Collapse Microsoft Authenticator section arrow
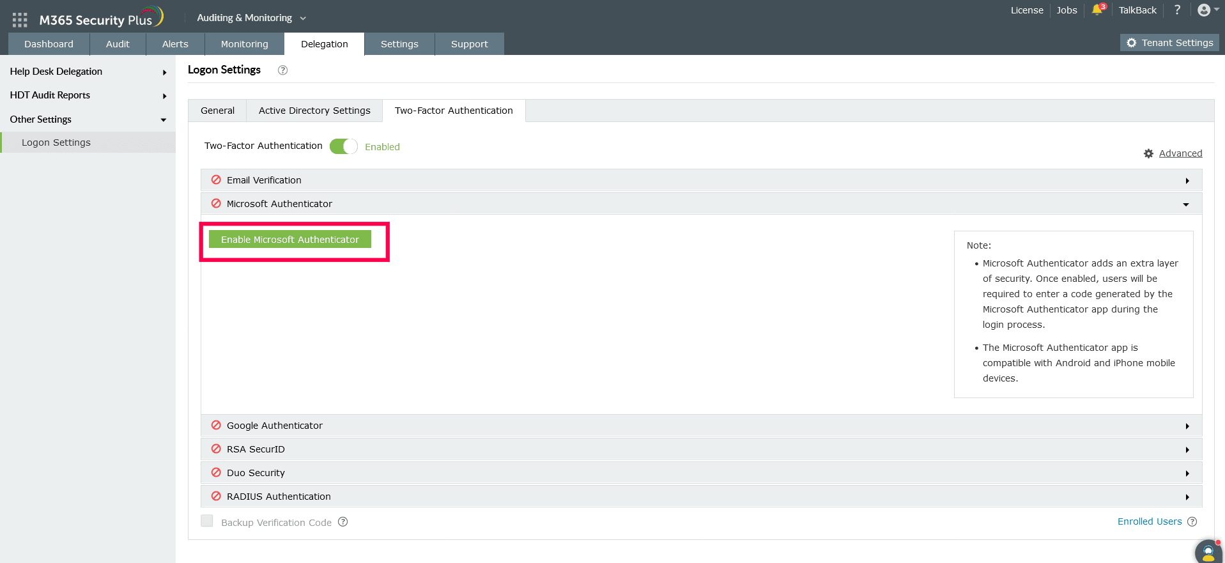Image resolution: width=1225 pixels, height=563 pixels. [1186, 204]
